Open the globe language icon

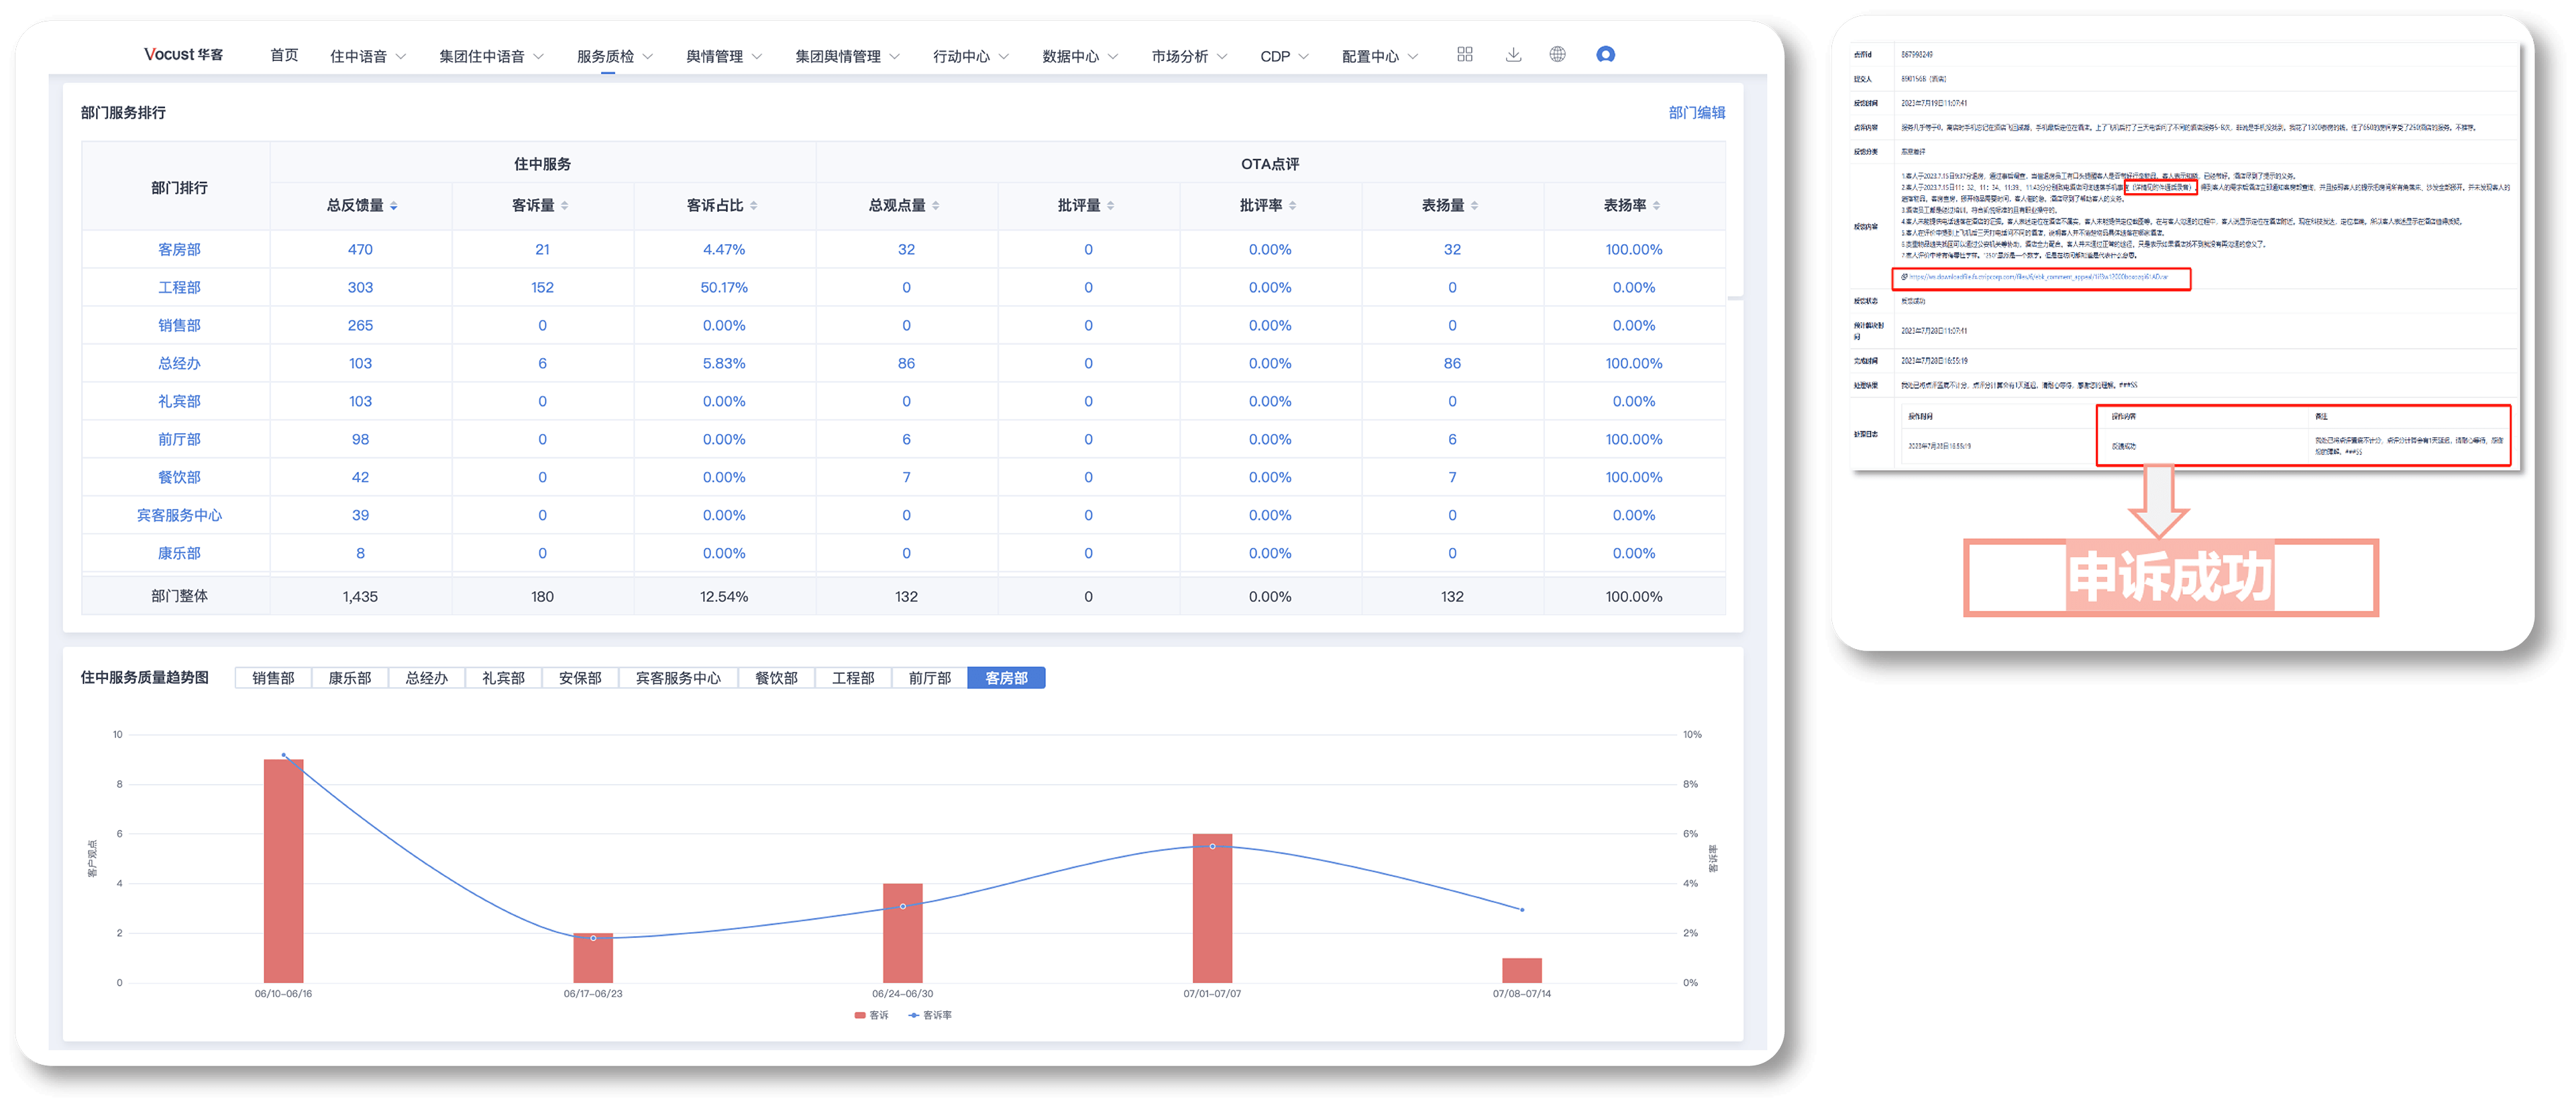point(1557,55)
